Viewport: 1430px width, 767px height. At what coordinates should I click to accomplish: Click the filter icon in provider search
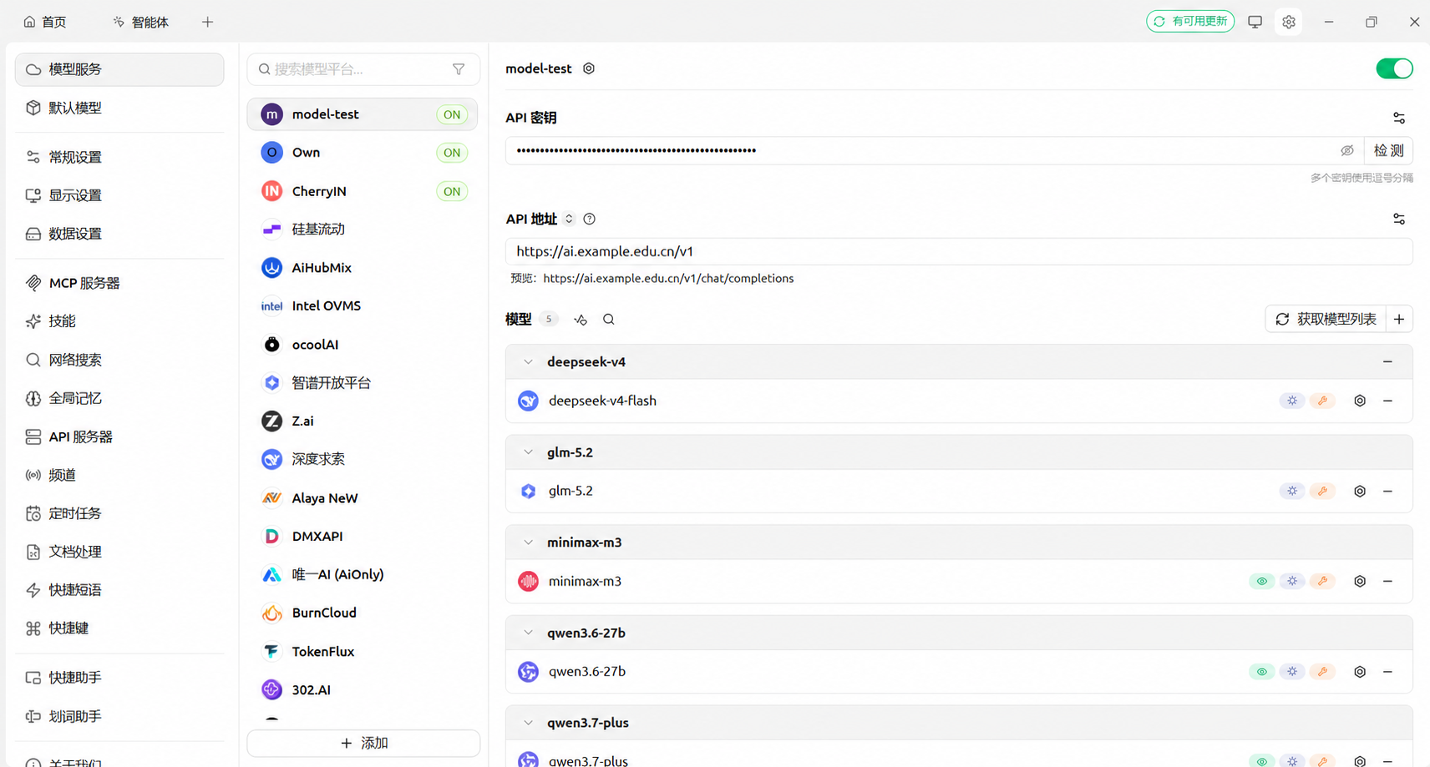(459, 69)
